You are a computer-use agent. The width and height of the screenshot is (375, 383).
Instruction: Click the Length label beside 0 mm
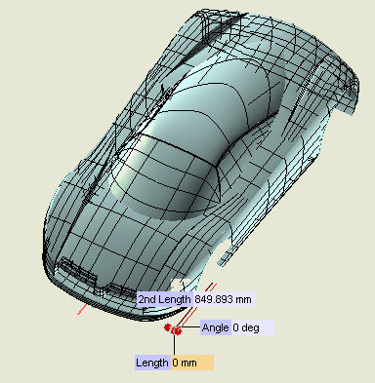click(152, 363)
